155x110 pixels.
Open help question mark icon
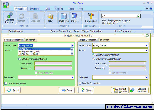[x=151, y=8]
